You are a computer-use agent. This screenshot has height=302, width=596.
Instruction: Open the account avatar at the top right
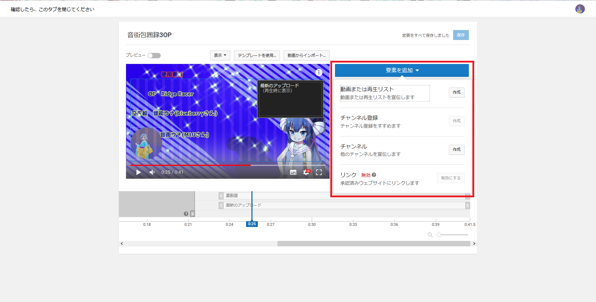[580, 9]
